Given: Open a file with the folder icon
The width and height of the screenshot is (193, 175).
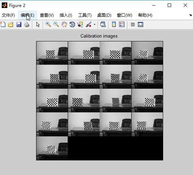Looking at the screenshot, I should click(10, 24).
